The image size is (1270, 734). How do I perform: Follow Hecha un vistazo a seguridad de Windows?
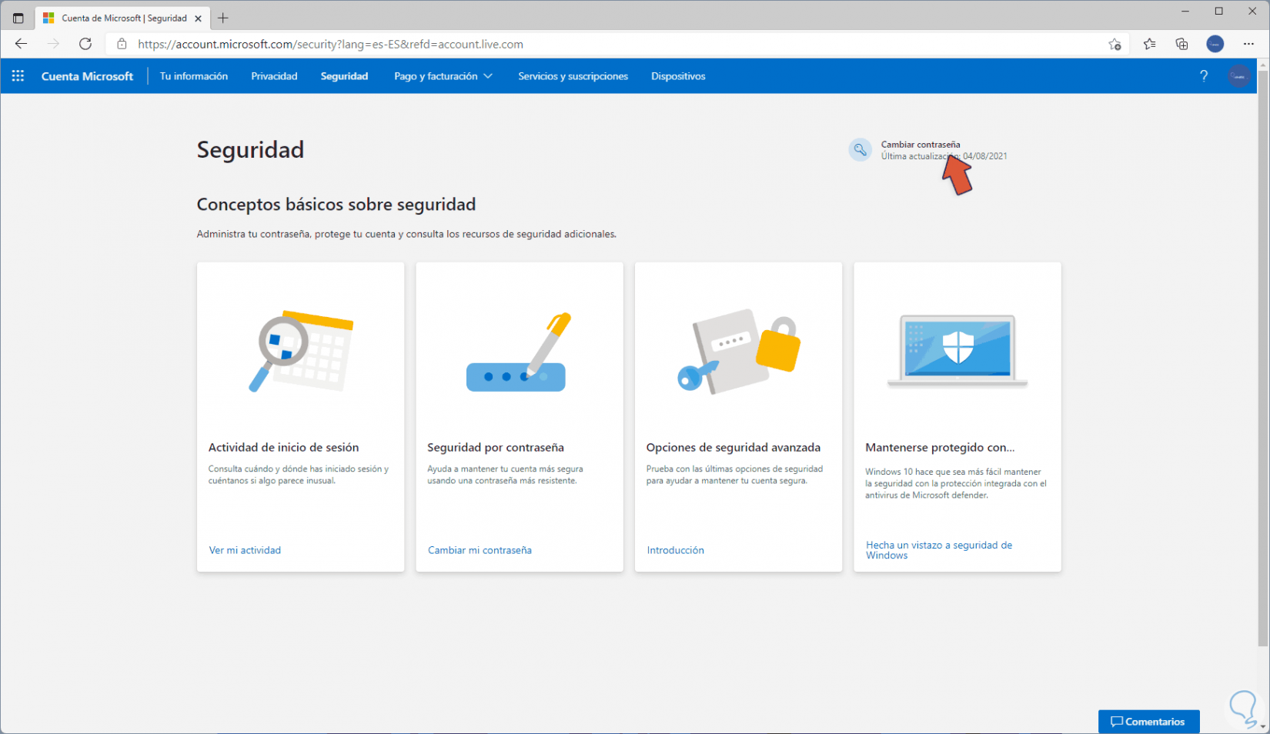(x=939, y=550)
